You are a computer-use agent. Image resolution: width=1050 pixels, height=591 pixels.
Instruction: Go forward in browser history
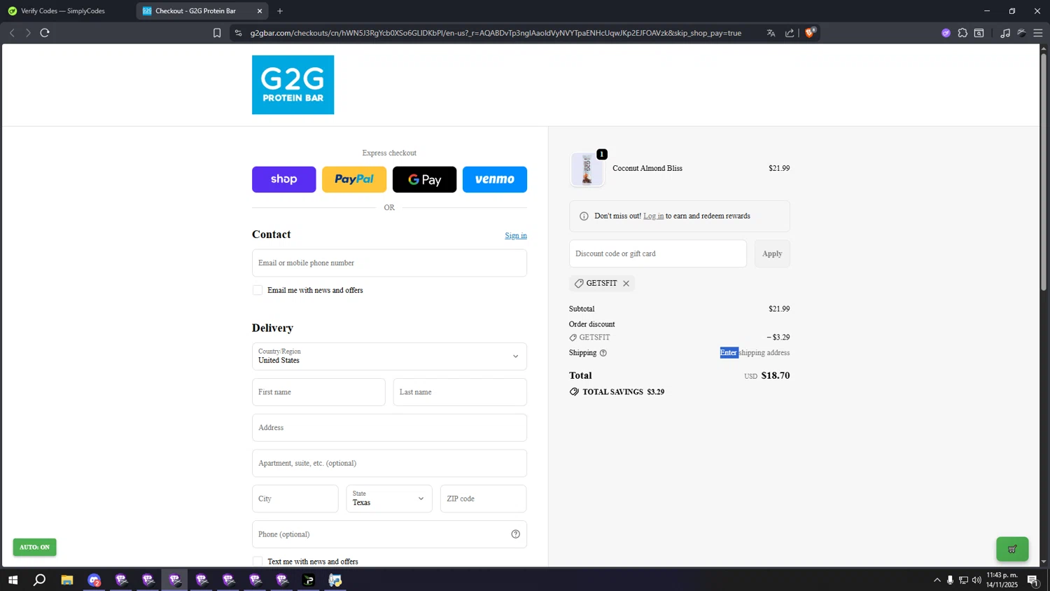point(28,33)
